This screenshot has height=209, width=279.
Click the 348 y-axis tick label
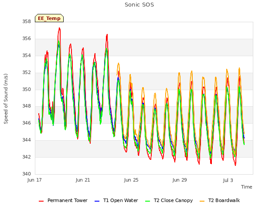point(27,106)
